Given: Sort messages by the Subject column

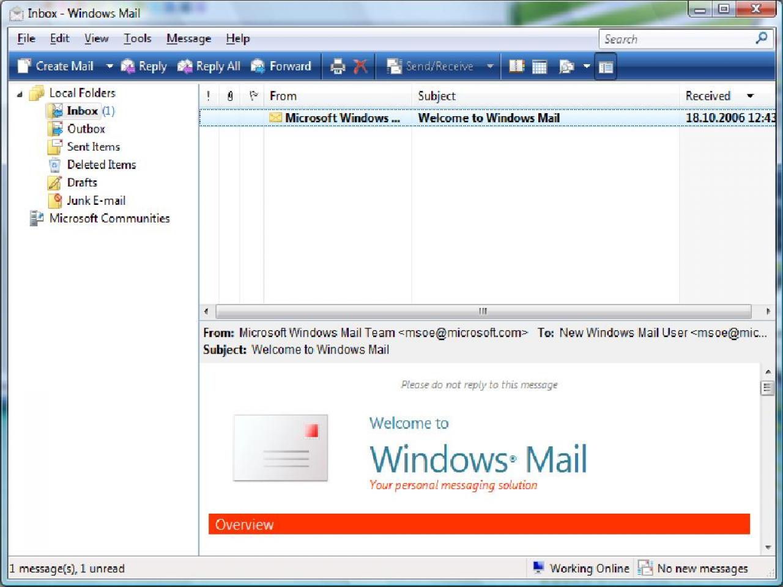Looking at the screenshot, I should click(546, 96).
